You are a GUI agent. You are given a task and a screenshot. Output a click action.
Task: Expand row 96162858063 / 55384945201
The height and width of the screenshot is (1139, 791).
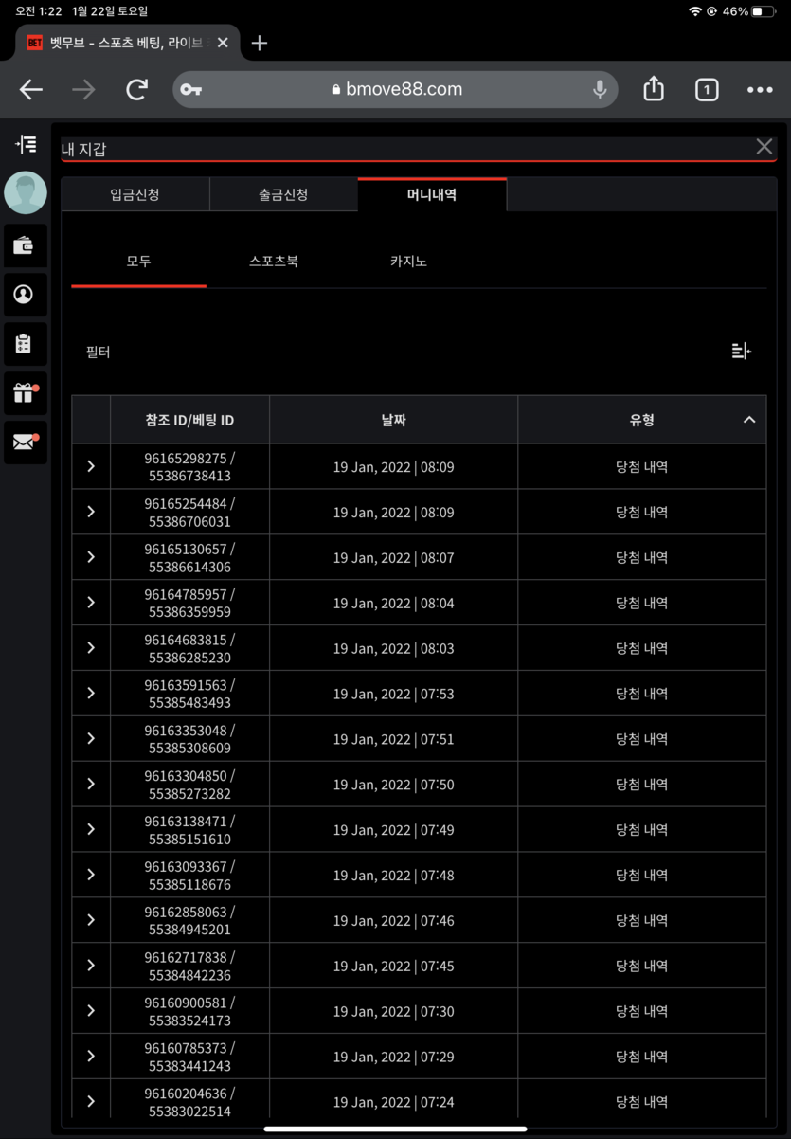tap(91, 920)
